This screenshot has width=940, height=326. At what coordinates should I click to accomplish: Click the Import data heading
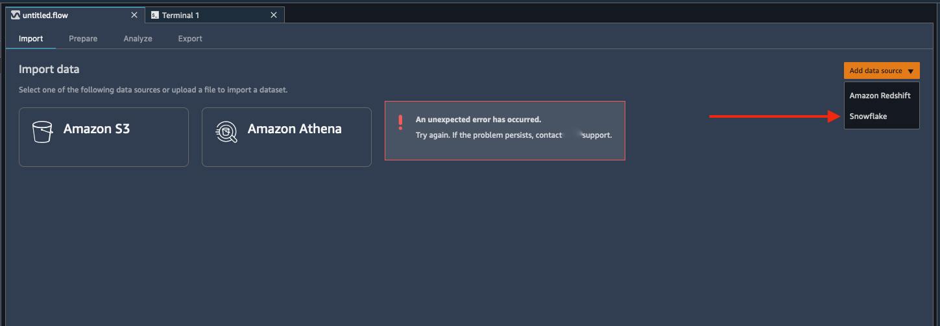click(x=49, y=69)
